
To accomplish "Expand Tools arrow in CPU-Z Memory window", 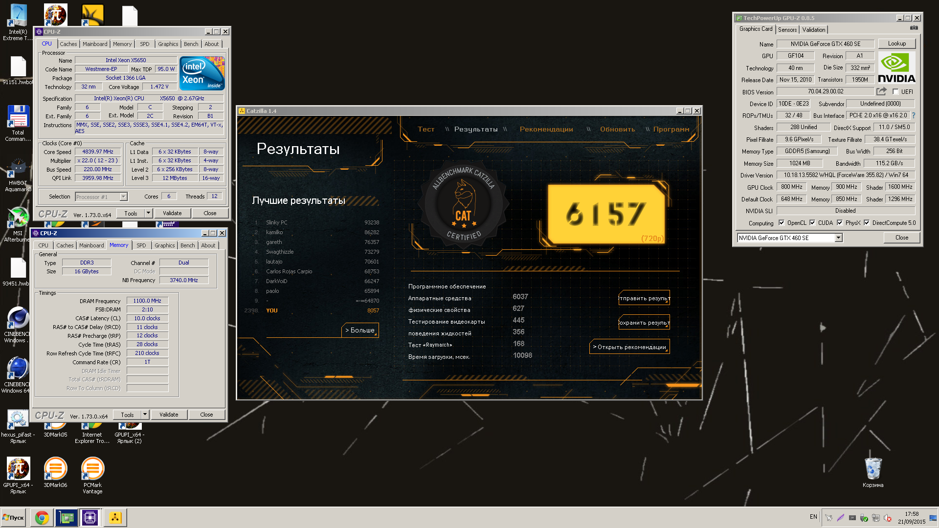I will tap(145, 415).
